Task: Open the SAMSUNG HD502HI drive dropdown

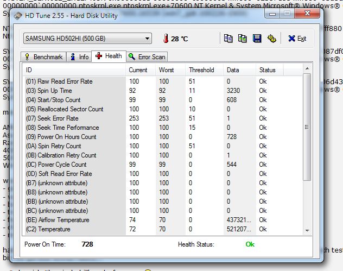Action: (87, 39)
